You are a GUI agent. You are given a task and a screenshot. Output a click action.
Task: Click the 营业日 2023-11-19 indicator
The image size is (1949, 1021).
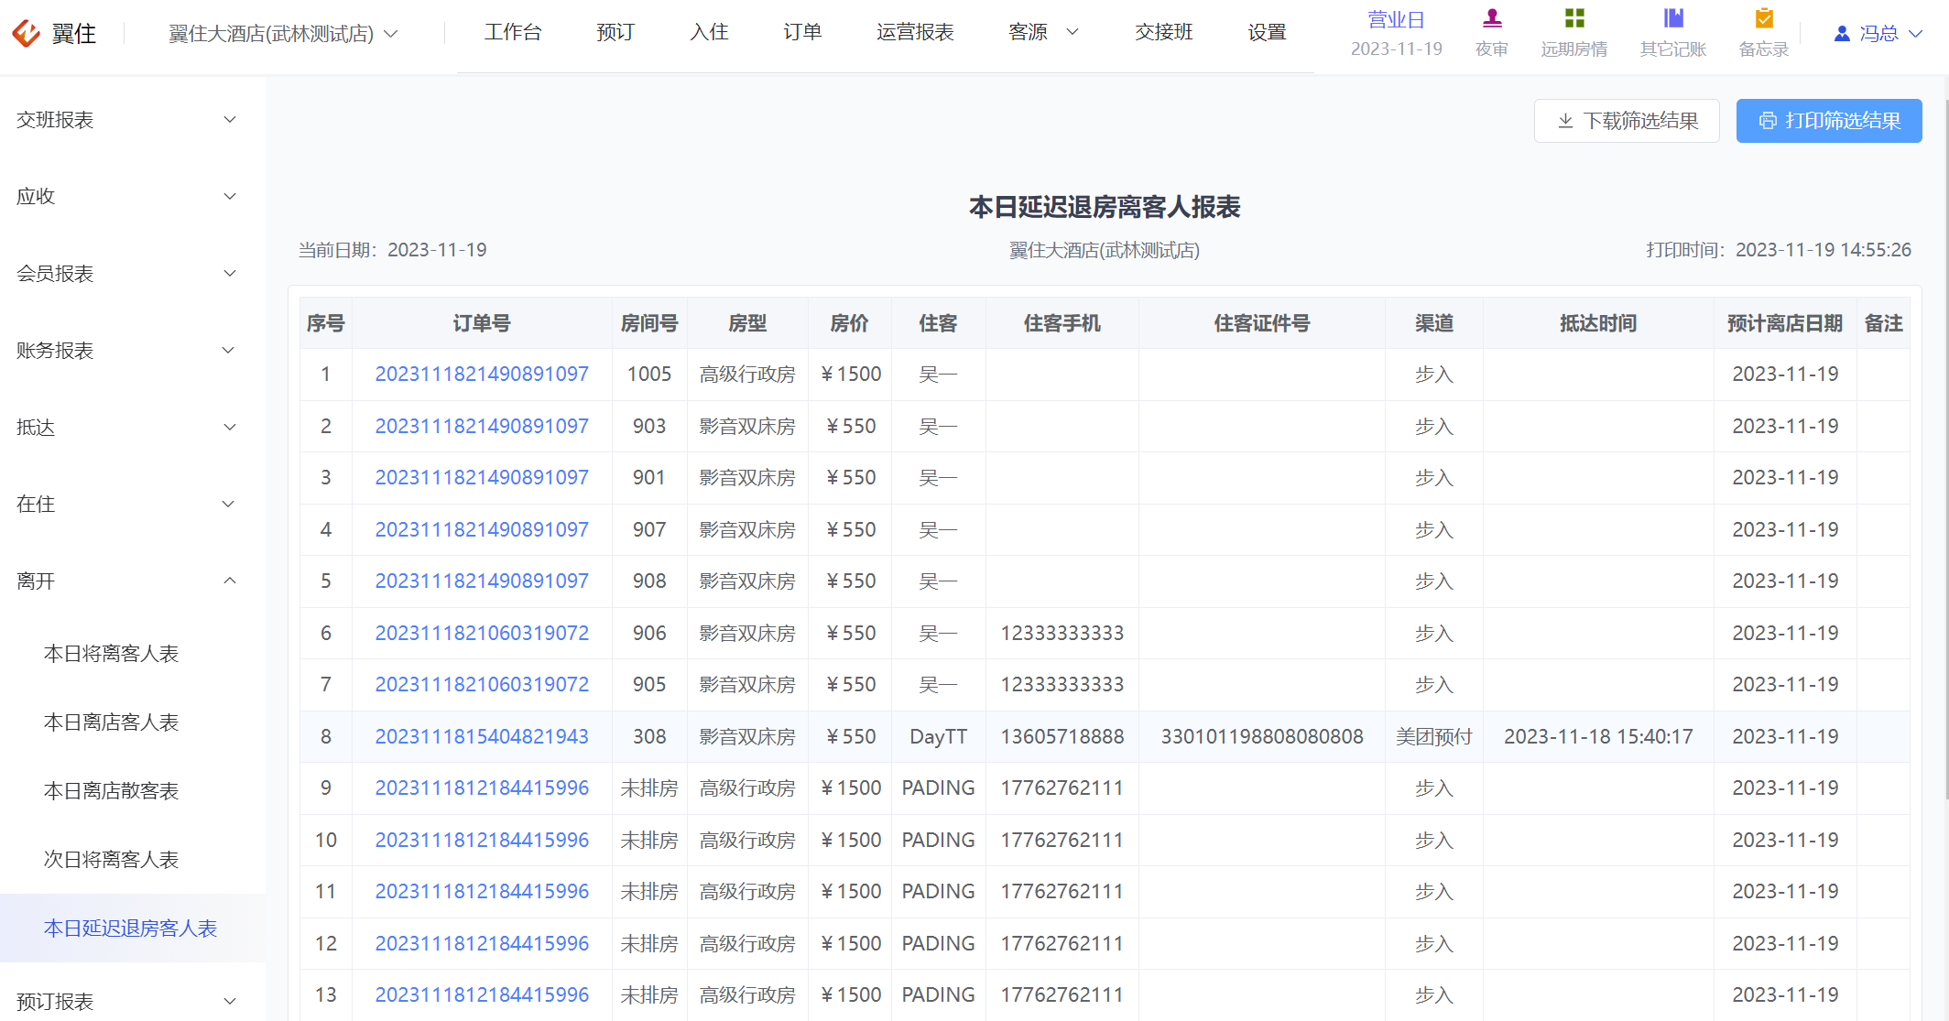(1397, 34)
